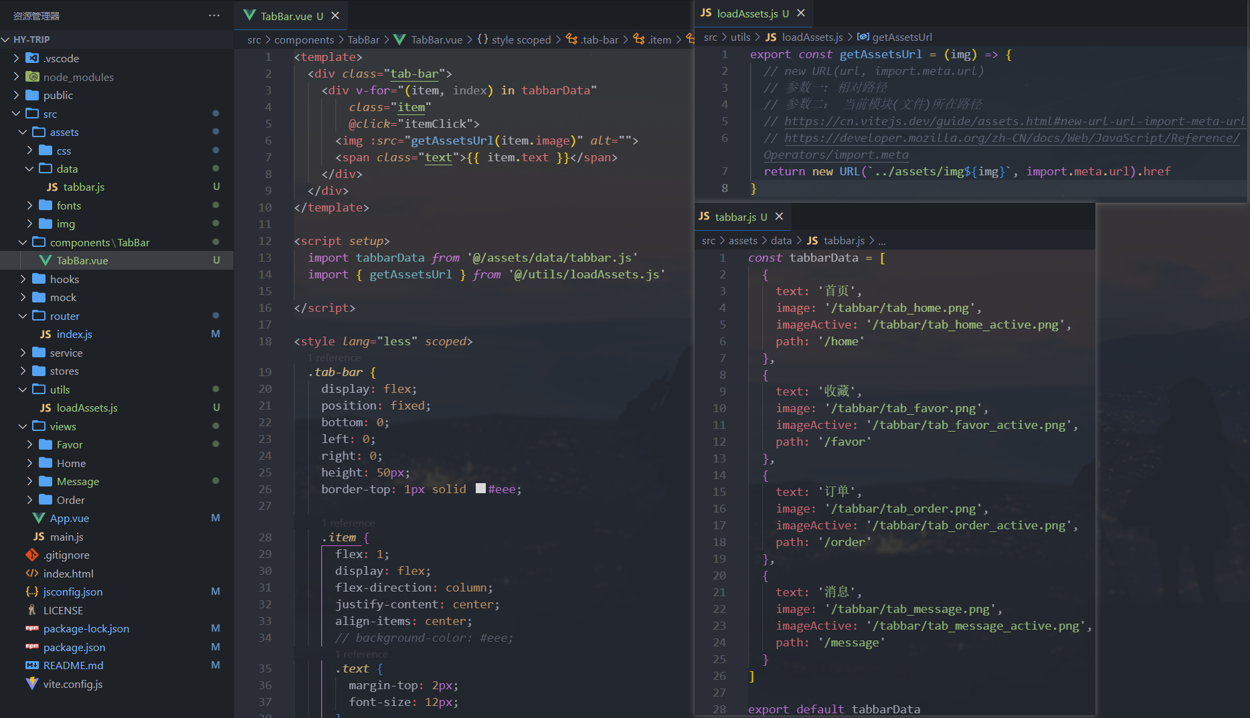The height and width of the screenshot is (718, 1250).
Task: Select the TabBar.vue editor tab
Action: [291, 15]
